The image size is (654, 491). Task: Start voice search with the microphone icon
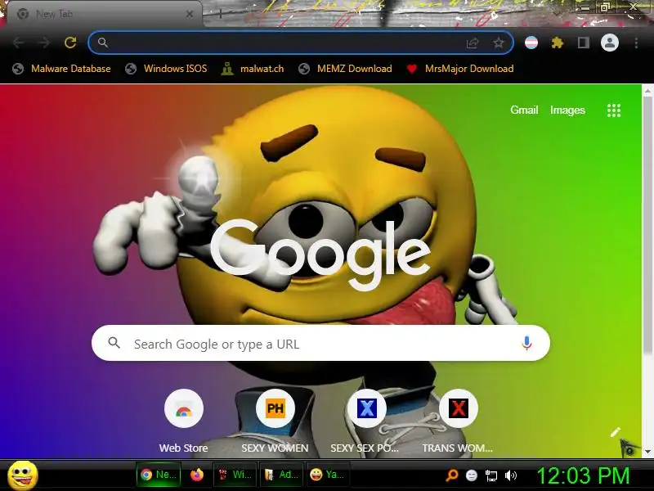(x=526, y=343)
